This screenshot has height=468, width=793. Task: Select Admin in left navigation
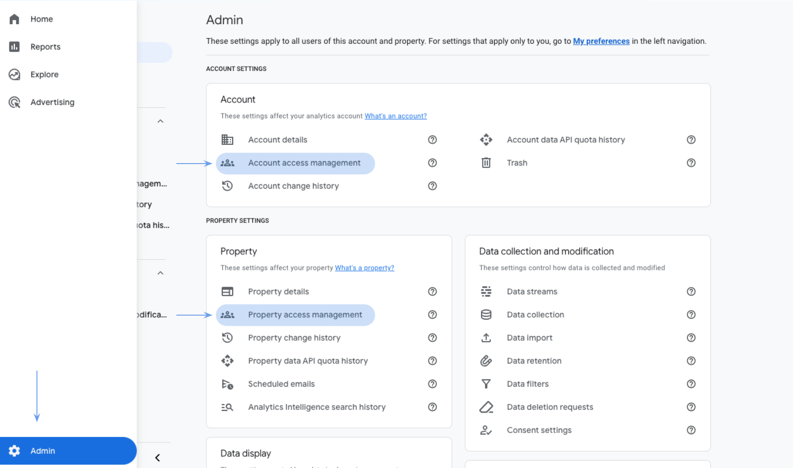click(x=69, y=451)
